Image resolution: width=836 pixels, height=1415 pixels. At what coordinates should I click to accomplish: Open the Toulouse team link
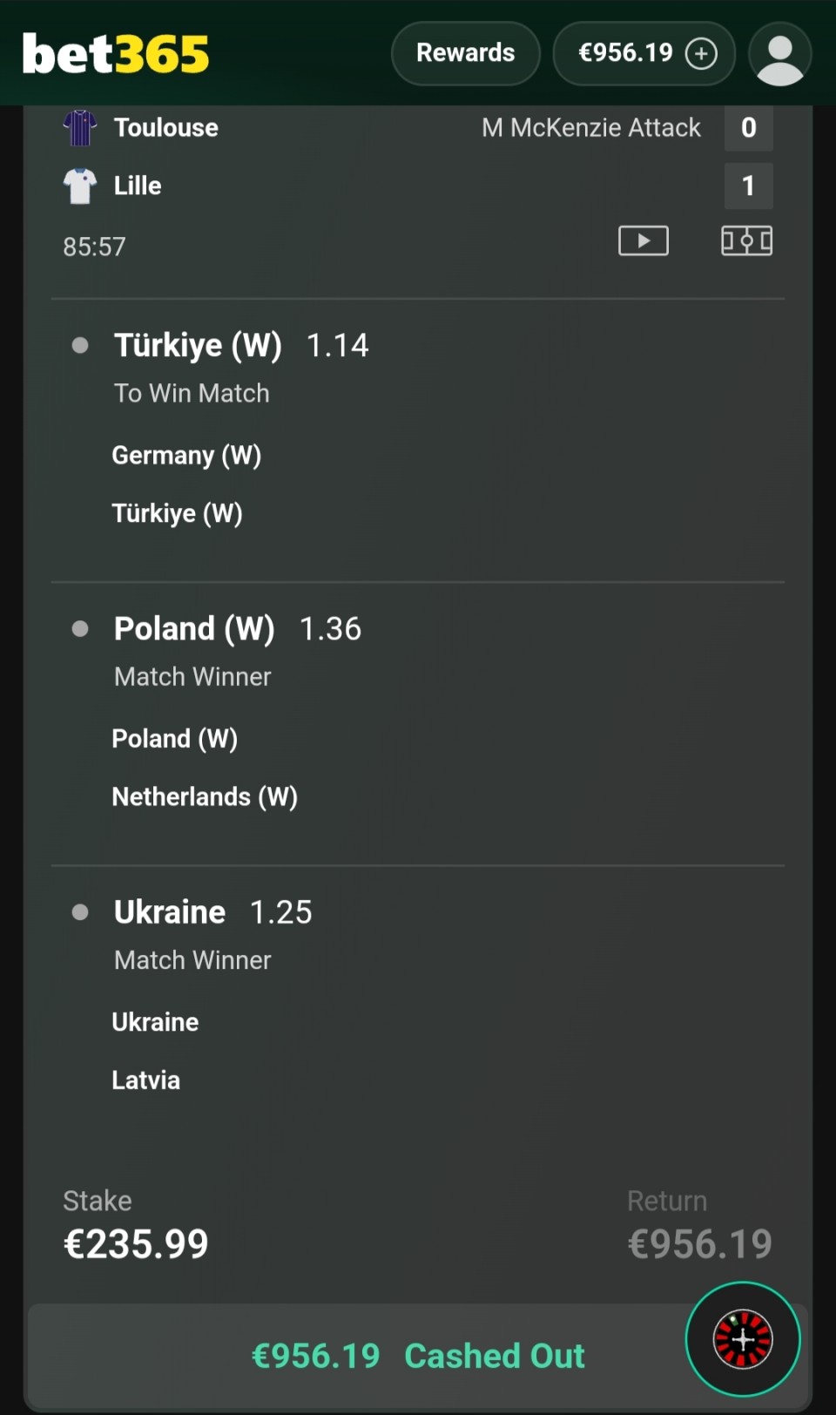click(x=166, y=128)
